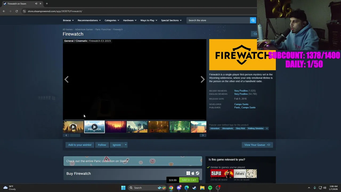Go to All Games breadcrumb

pos(68,30)
